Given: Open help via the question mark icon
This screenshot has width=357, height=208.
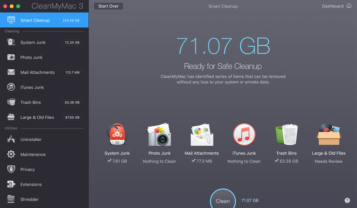Looking at the screenshot, I should click(347, 200).
